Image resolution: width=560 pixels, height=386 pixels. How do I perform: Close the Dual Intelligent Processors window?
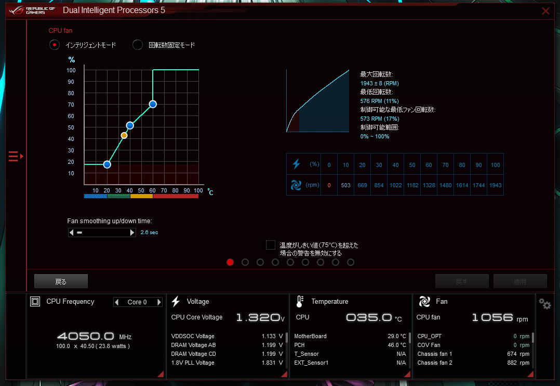545,11
